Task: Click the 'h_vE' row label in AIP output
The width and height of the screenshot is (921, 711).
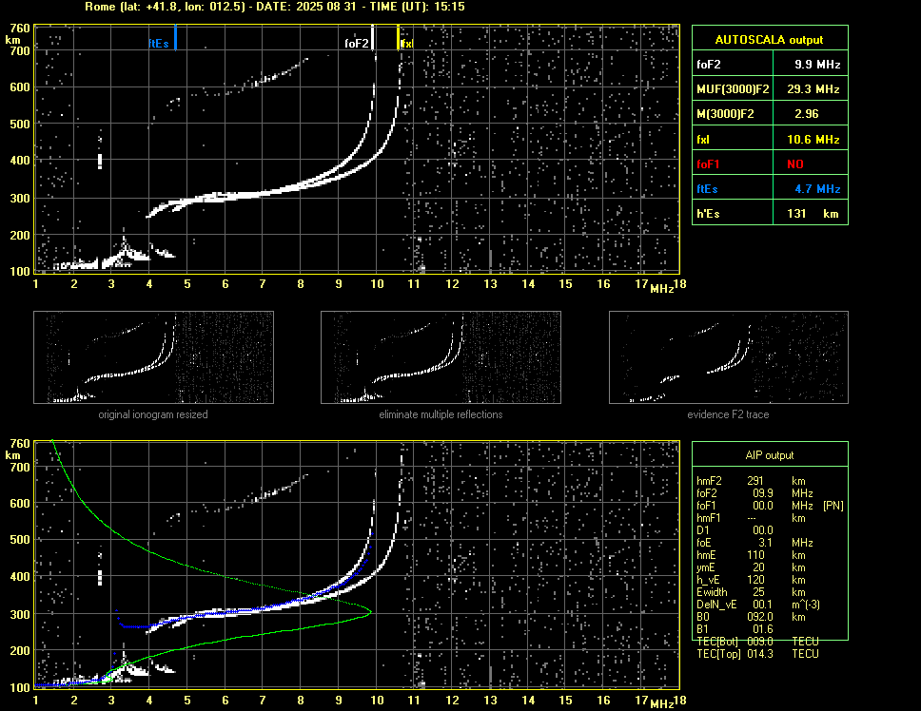Action: pyautogui.click(x=707, y=580)
